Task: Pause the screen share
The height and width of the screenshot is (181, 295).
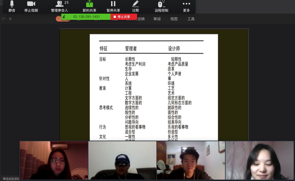Action: coord(113,6)
